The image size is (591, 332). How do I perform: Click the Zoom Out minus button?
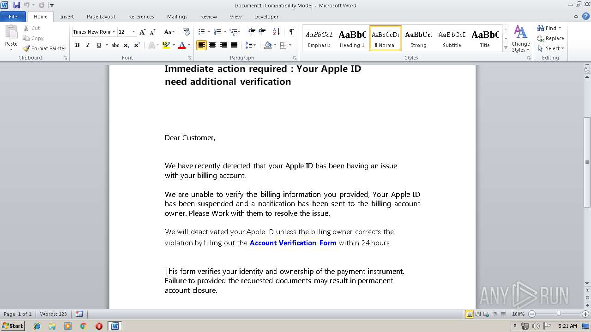[x=531, y=314]
